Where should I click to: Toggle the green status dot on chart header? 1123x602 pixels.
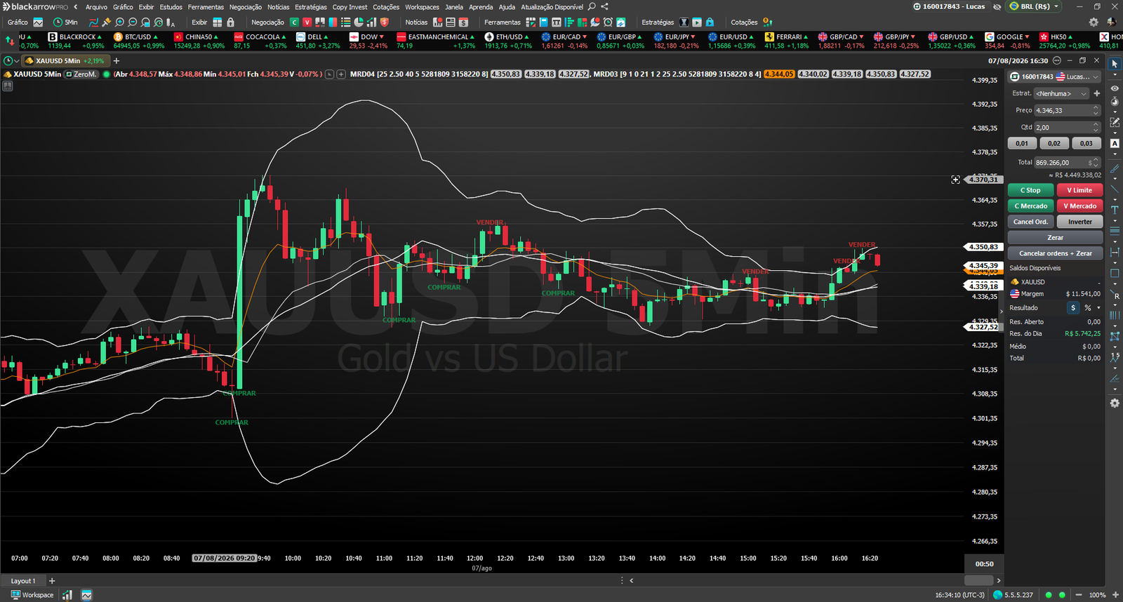click(x=107, y=74)
